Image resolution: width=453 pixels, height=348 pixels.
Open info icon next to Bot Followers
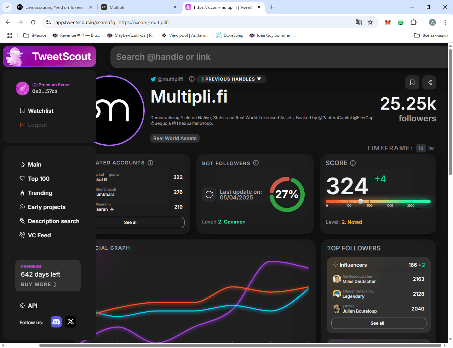[x=256, y=163]
